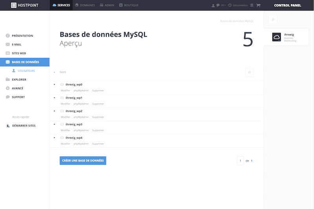Open phpMyAdmin for ihreeig_wp4
This screenshot has height=209, width=314.
(x=81, y=144)
